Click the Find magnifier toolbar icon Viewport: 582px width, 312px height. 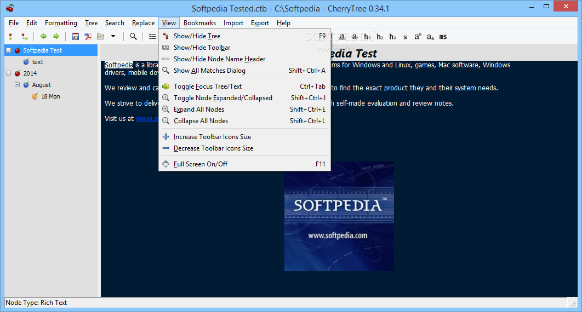pos(133,36)
